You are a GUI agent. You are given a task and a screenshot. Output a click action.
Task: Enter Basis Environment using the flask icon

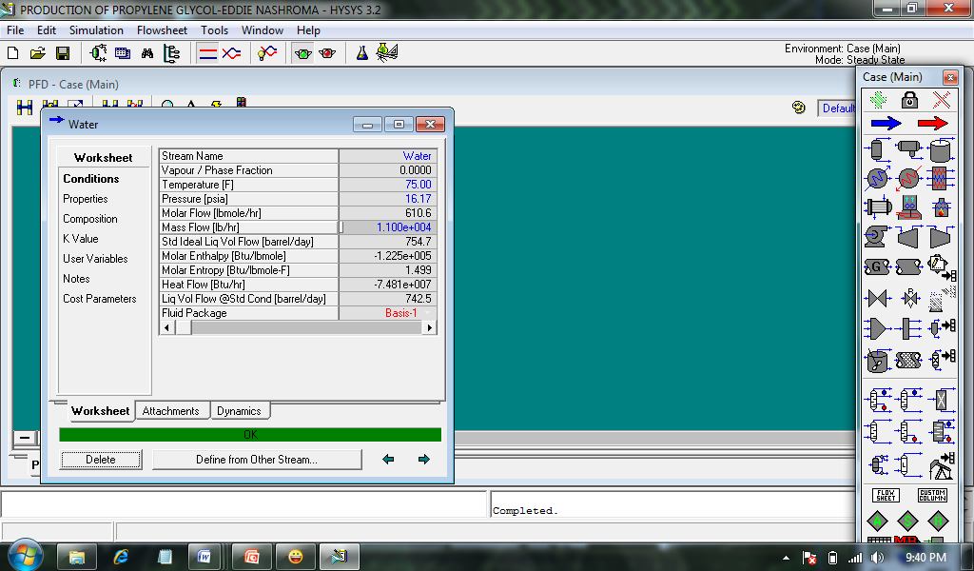(x=362, y=53)
